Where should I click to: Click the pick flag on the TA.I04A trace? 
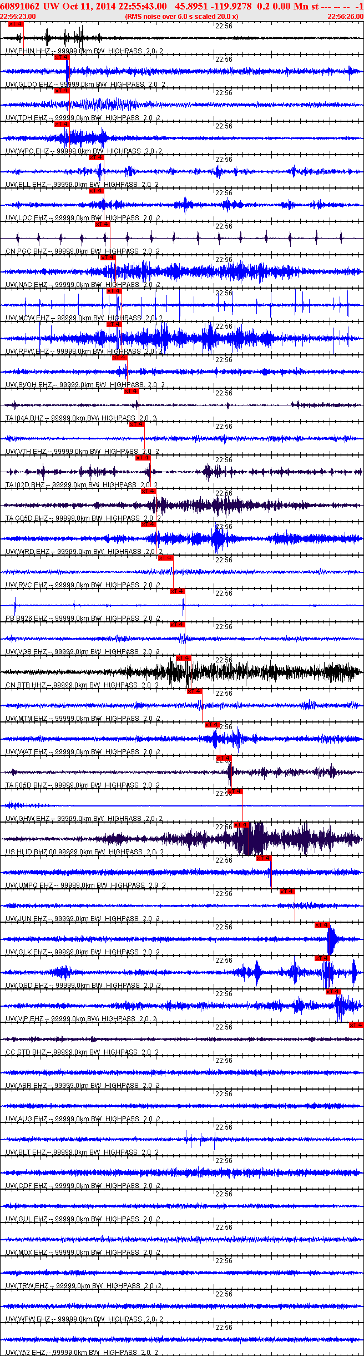tap(132, 391)
